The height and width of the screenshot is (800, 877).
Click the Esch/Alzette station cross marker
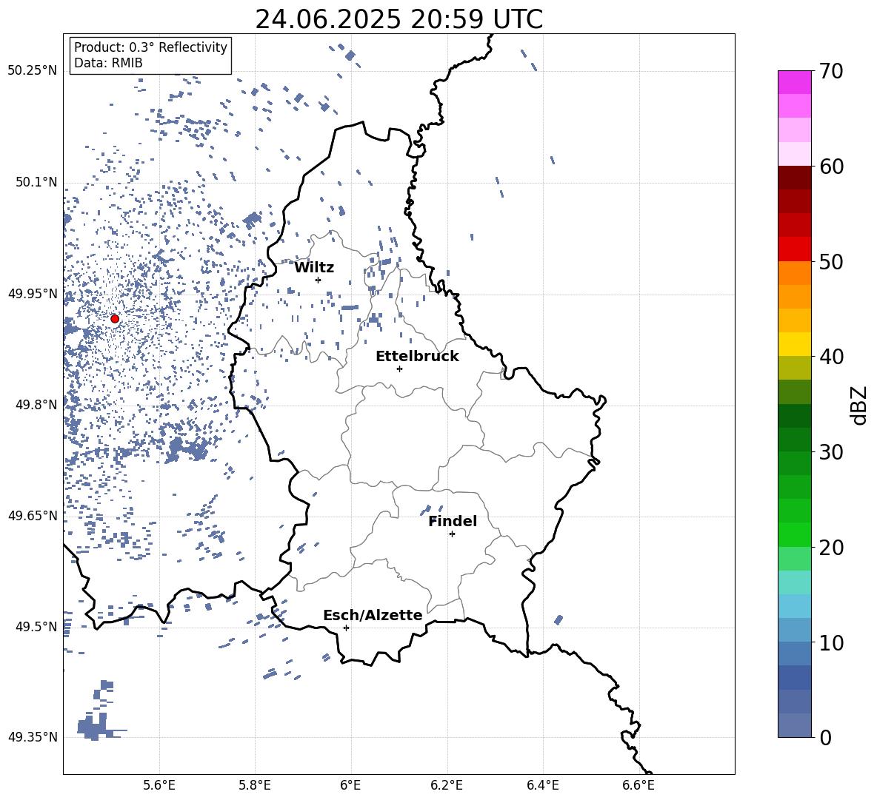click(346, 628)
